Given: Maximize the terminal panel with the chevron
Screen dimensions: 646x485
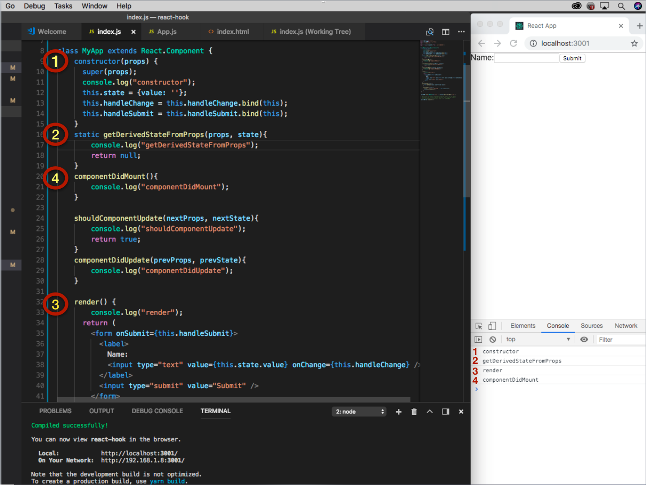Looking at the screenshot, I should click(430, 411).
